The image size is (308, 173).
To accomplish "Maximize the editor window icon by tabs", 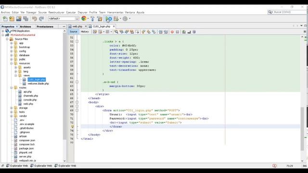I will tap(306, 25).
